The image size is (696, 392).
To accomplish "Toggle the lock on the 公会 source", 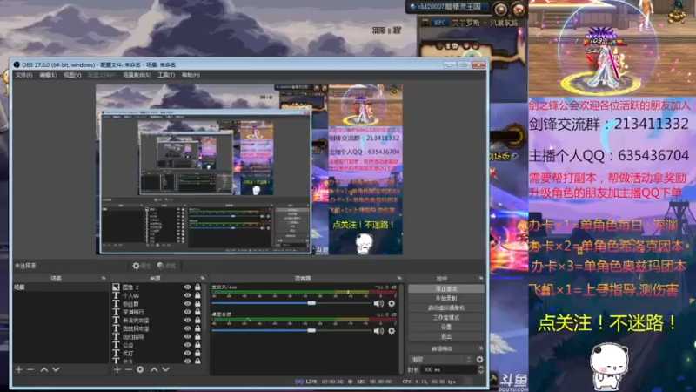I will coord(197,345).
